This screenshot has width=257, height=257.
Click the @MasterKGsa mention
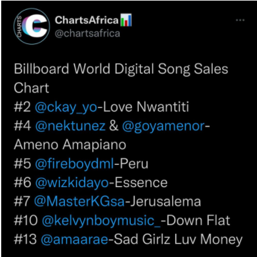coord(79,201)
